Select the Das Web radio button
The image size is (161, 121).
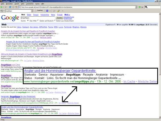pyautogui.click(x=28, y=21)
